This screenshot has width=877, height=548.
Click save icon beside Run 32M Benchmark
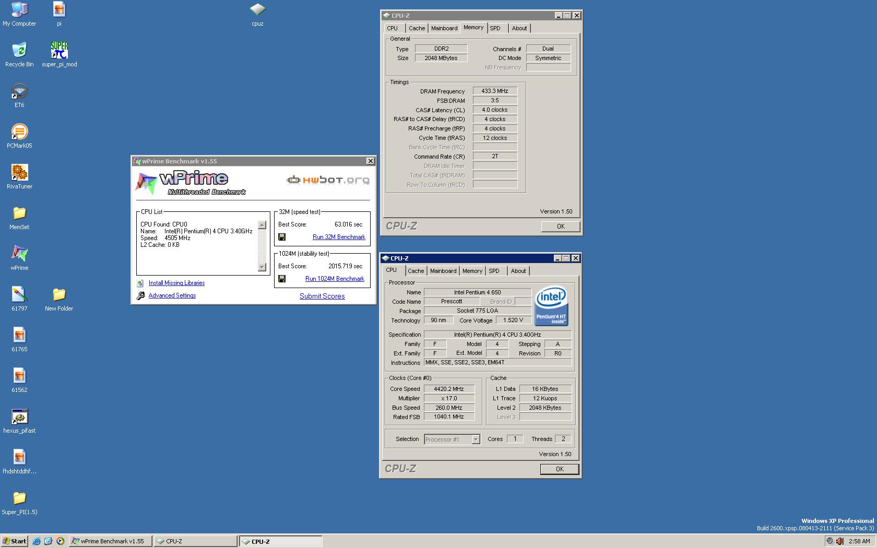point(282,237)
